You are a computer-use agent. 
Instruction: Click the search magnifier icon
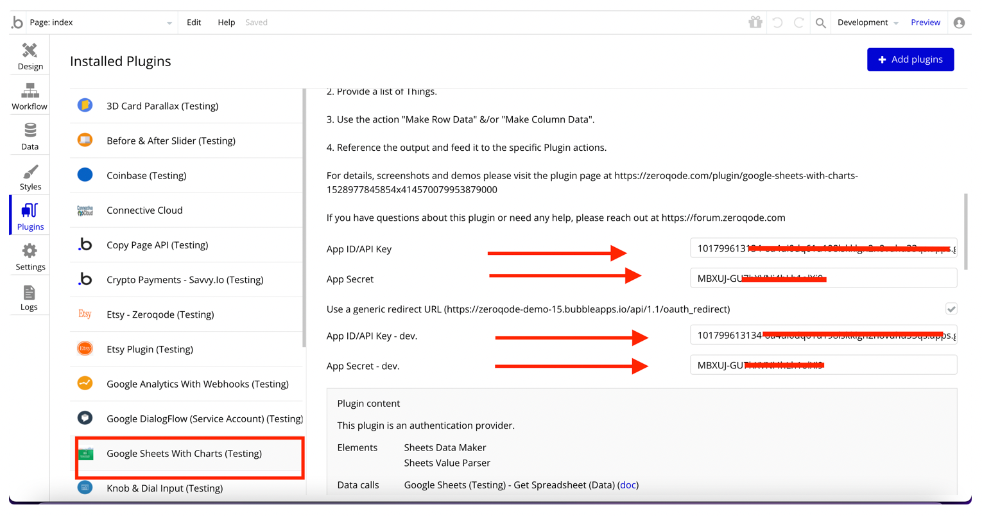[x=821, y=23]
